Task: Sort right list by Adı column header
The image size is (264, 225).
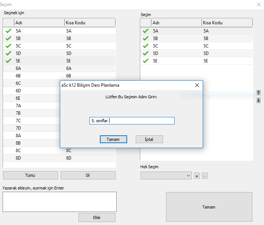Action: (176, 23)
